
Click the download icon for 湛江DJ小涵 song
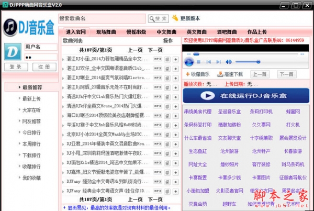[167, 59]
